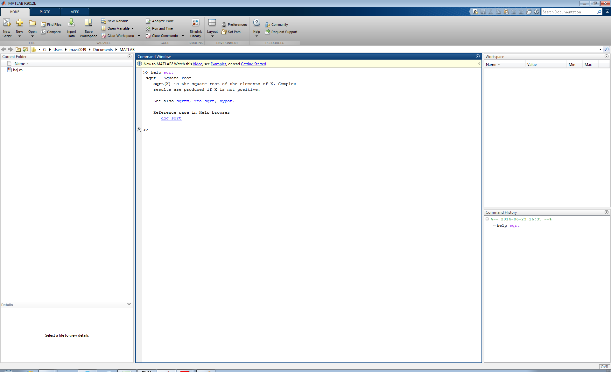Image resolution: width=611 pixels, height=372 pixels.
Task: Click the Clear Commands button
Action: pyautogui.click(x=162, y=36)
